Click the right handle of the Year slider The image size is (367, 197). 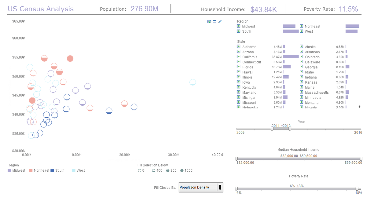point(289,128)
